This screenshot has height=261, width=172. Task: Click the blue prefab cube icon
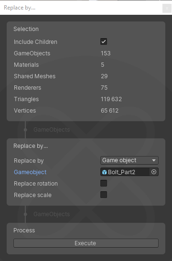tap(104, 172)
